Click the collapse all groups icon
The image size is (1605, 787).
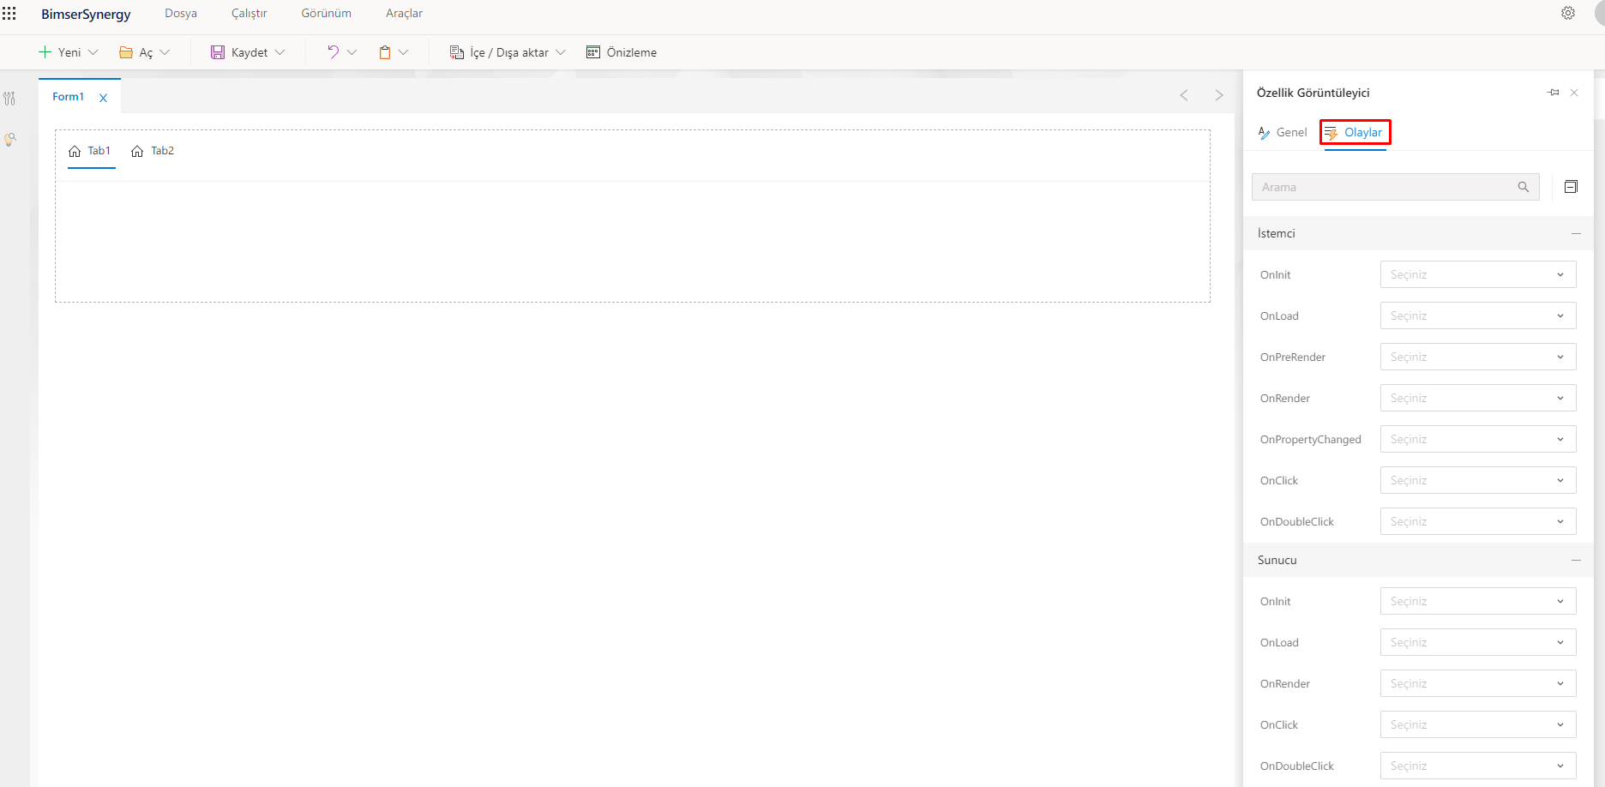pyautogui.click(x=1571, y=187)
